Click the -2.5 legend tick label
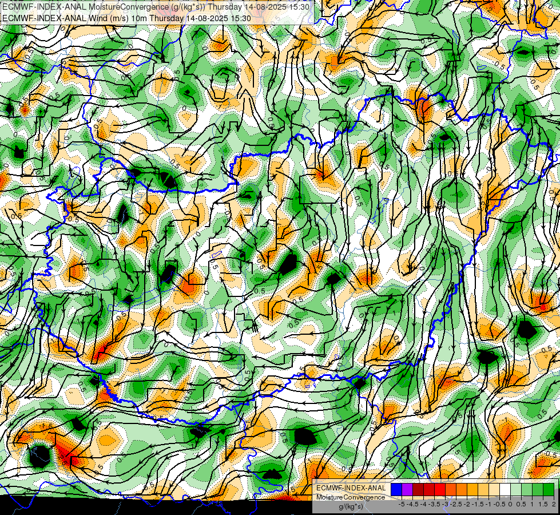This screenshot has height=515, width=560. (x=456, y=504)
